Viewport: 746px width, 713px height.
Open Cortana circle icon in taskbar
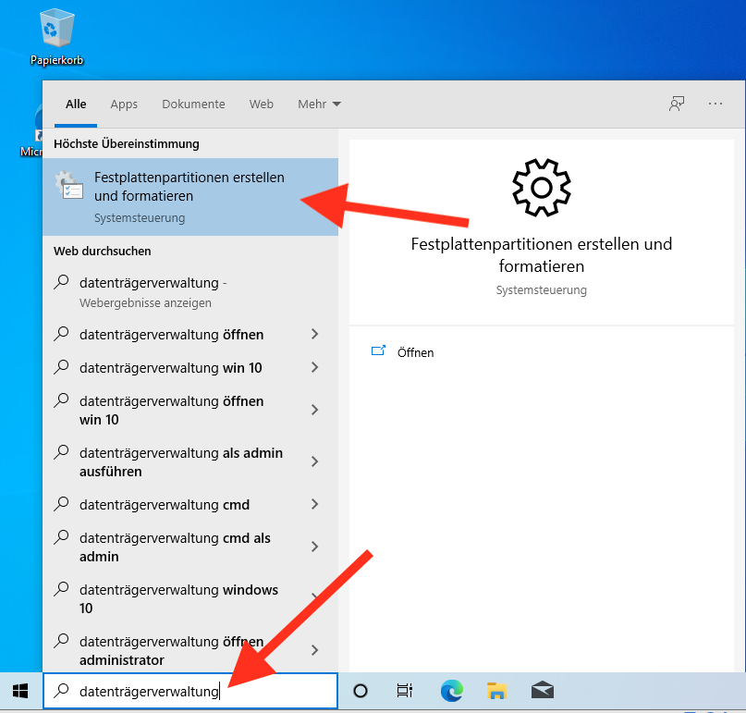point(361,691)
